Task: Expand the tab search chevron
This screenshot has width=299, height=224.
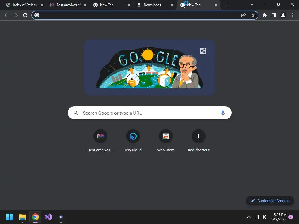Action: (x=252, y=4)
